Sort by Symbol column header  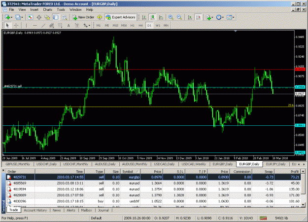tap(130, 172)
